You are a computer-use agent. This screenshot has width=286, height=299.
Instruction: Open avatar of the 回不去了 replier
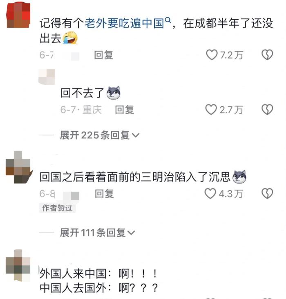[47, 77]
